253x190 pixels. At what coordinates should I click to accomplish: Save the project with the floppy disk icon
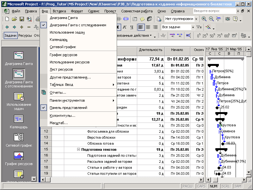coord(22,19)
